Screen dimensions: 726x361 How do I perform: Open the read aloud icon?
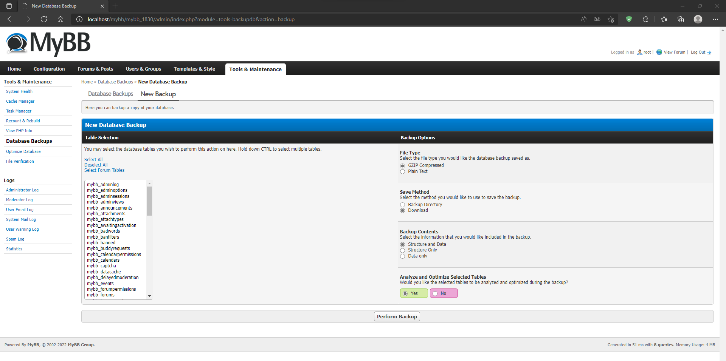pos(583,19)
